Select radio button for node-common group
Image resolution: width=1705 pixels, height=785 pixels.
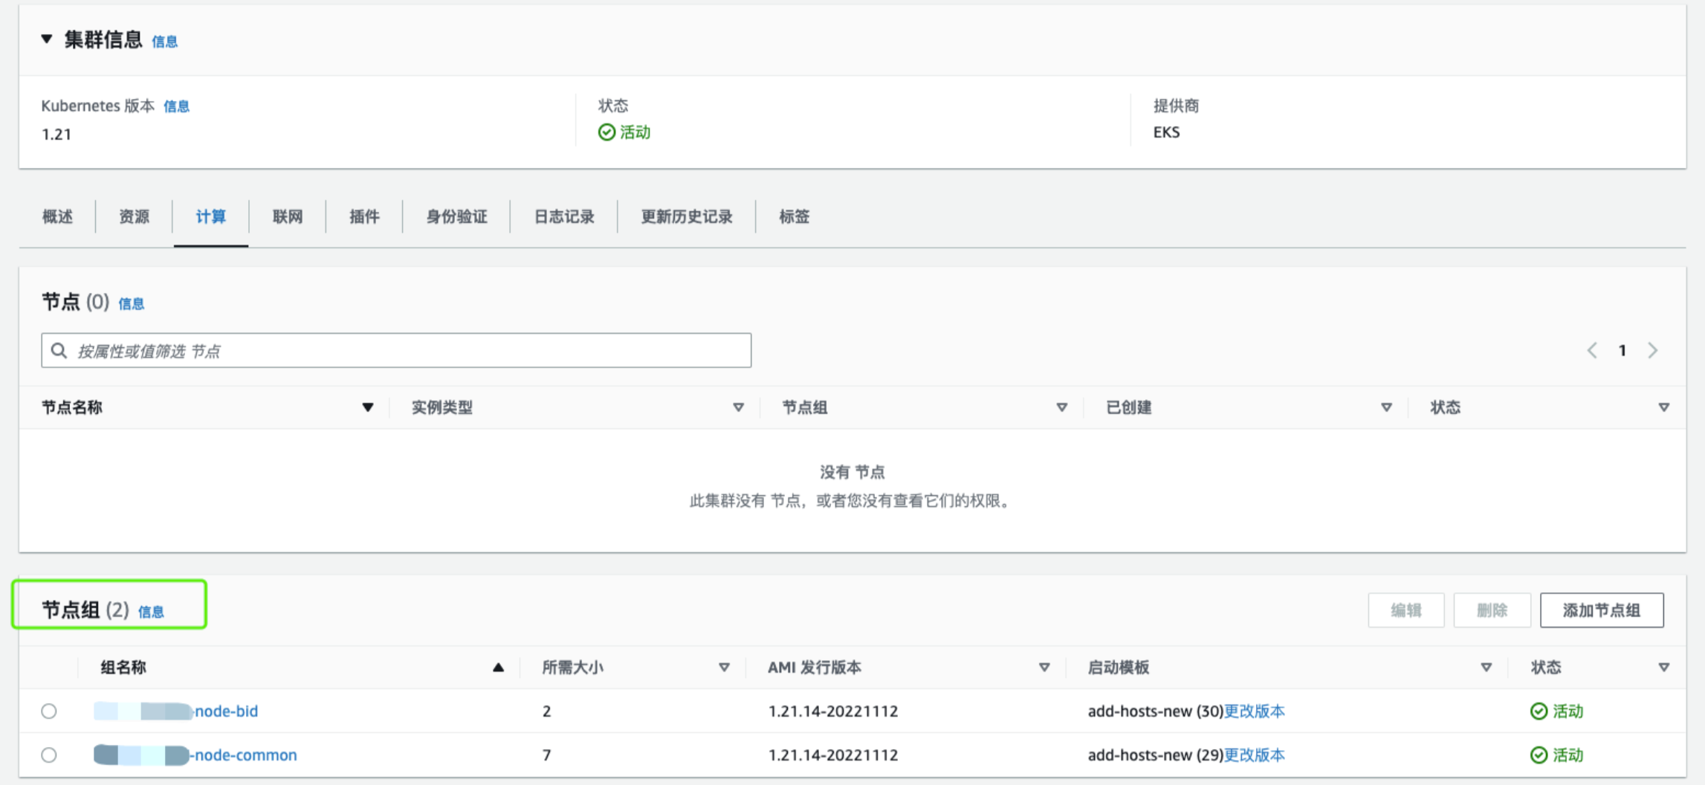coord(49,755)
